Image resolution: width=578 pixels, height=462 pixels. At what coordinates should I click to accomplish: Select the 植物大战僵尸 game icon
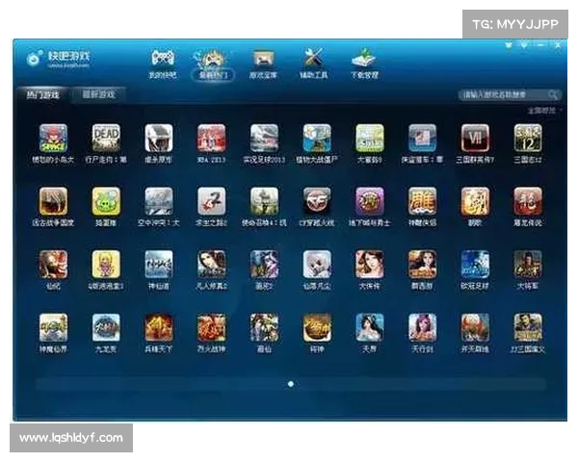click(317, 139)
